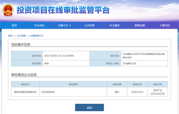The height and width of the screenshot is (114, 179).
Task: Click the platform title 投资项目在线审批监管平台
Action: 63,10
